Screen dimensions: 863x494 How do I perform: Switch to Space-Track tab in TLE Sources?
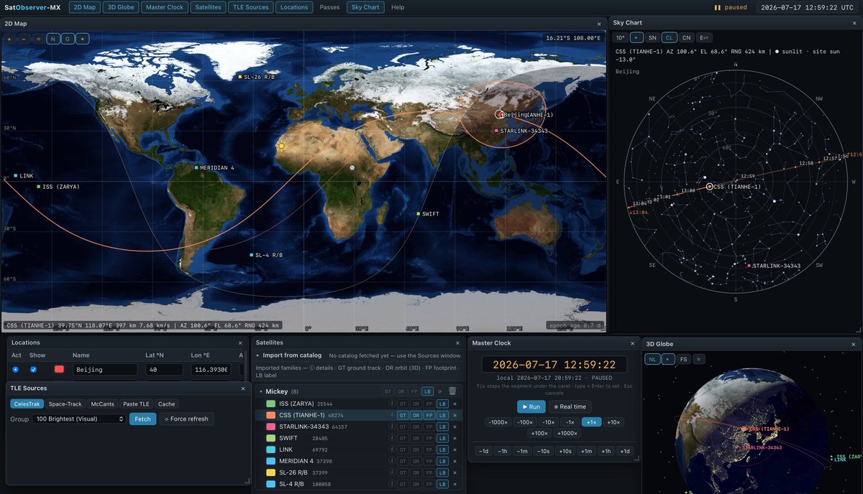coord(65,404)
